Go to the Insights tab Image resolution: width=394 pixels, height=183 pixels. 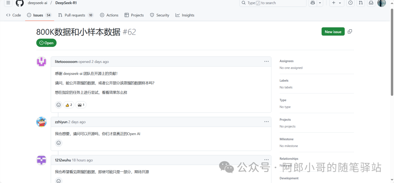click(x=185, y=15)
